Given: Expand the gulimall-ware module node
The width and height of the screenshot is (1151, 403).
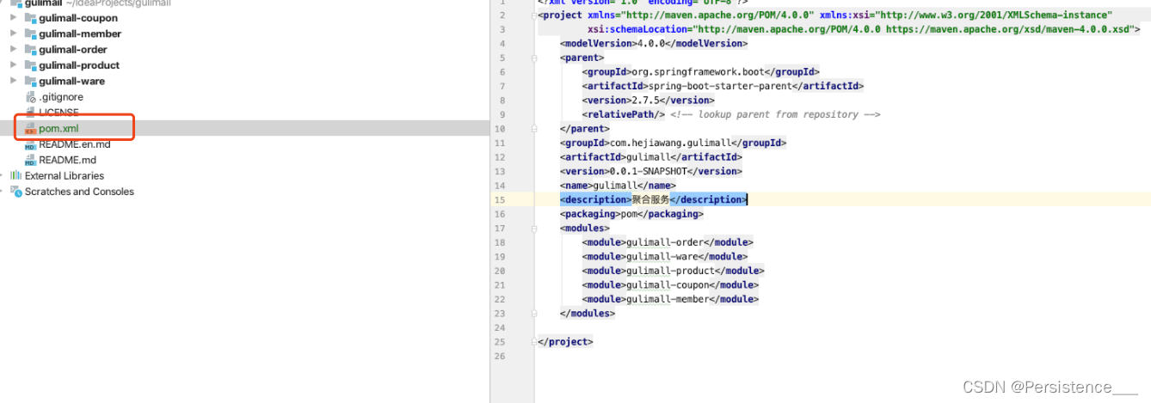Looking at the screenshot, I should [x=13, y=81].
